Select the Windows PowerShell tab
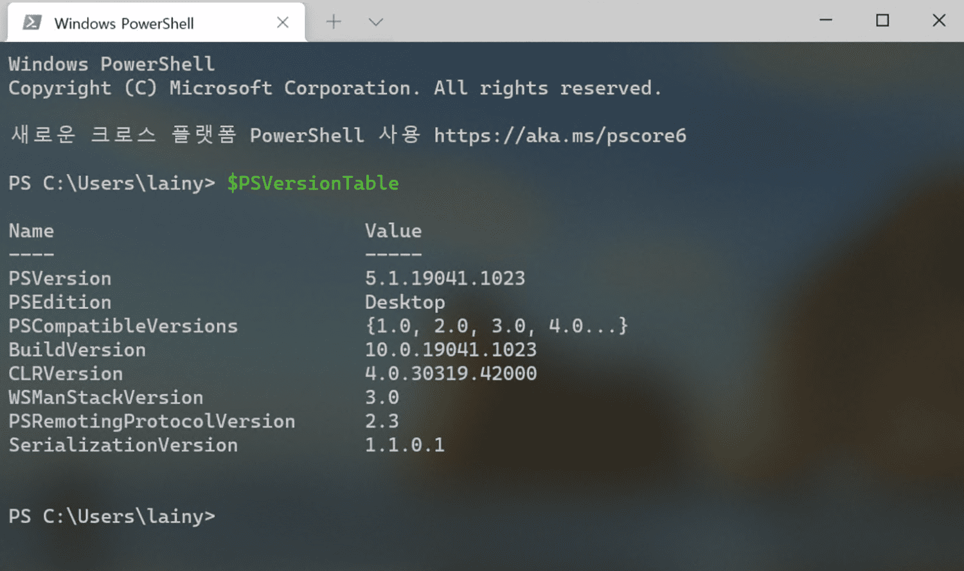Viewport: 964px width, 571px height. pos(156,23)
